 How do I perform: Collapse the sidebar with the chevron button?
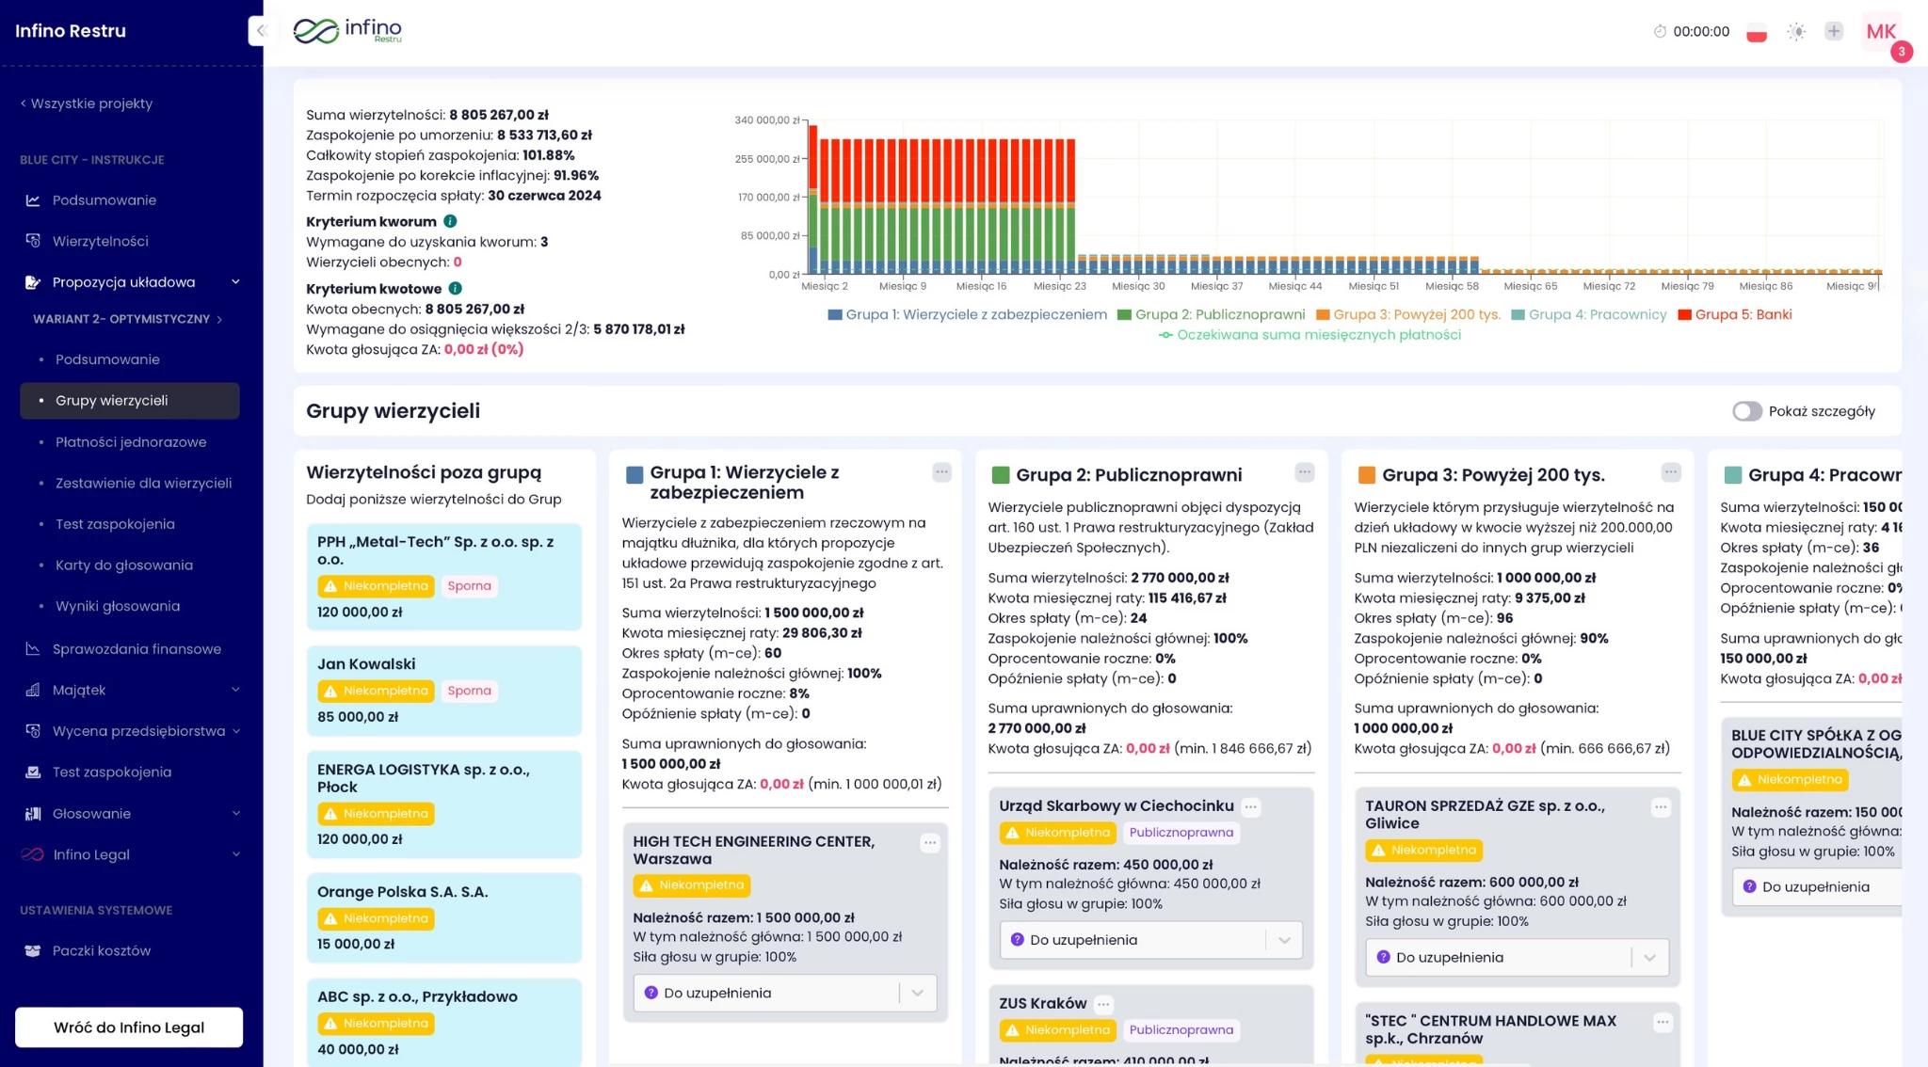pos(261,31)
